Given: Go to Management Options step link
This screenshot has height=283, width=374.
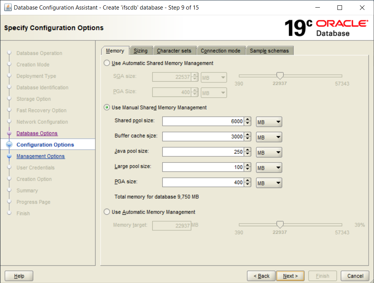Looking at the screenshot, I should (x=40, y=156).
